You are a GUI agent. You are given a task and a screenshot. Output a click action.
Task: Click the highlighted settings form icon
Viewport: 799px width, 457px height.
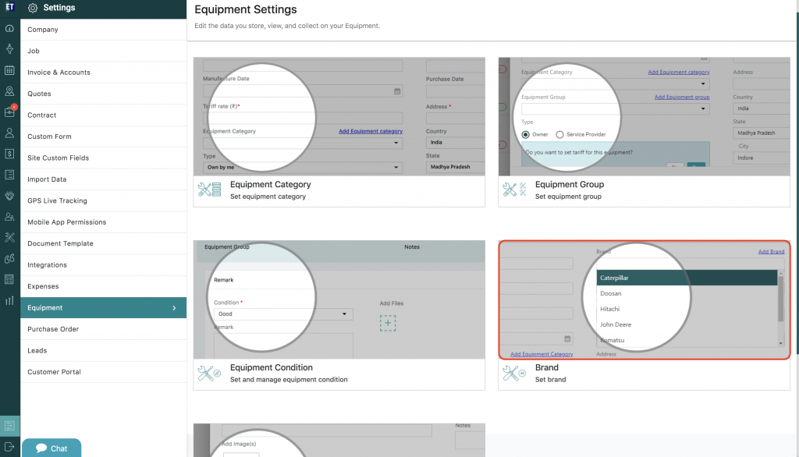pos(9,426)
